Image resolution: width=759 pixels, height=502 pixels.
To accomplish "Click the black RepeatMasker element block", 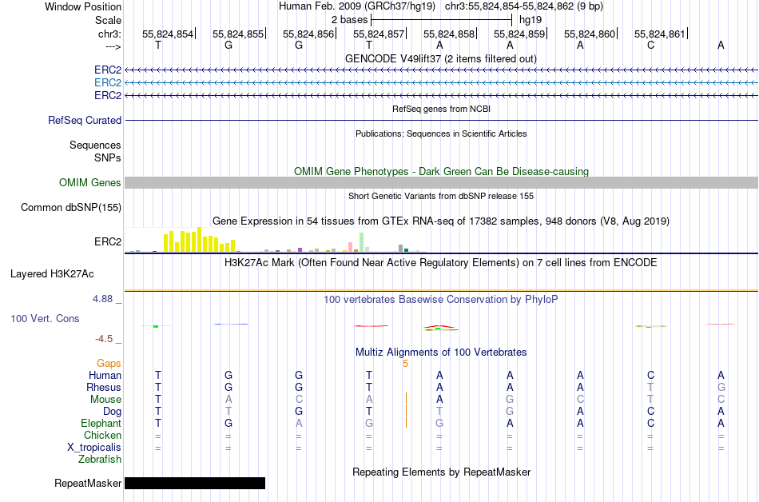I will point(195,483).
